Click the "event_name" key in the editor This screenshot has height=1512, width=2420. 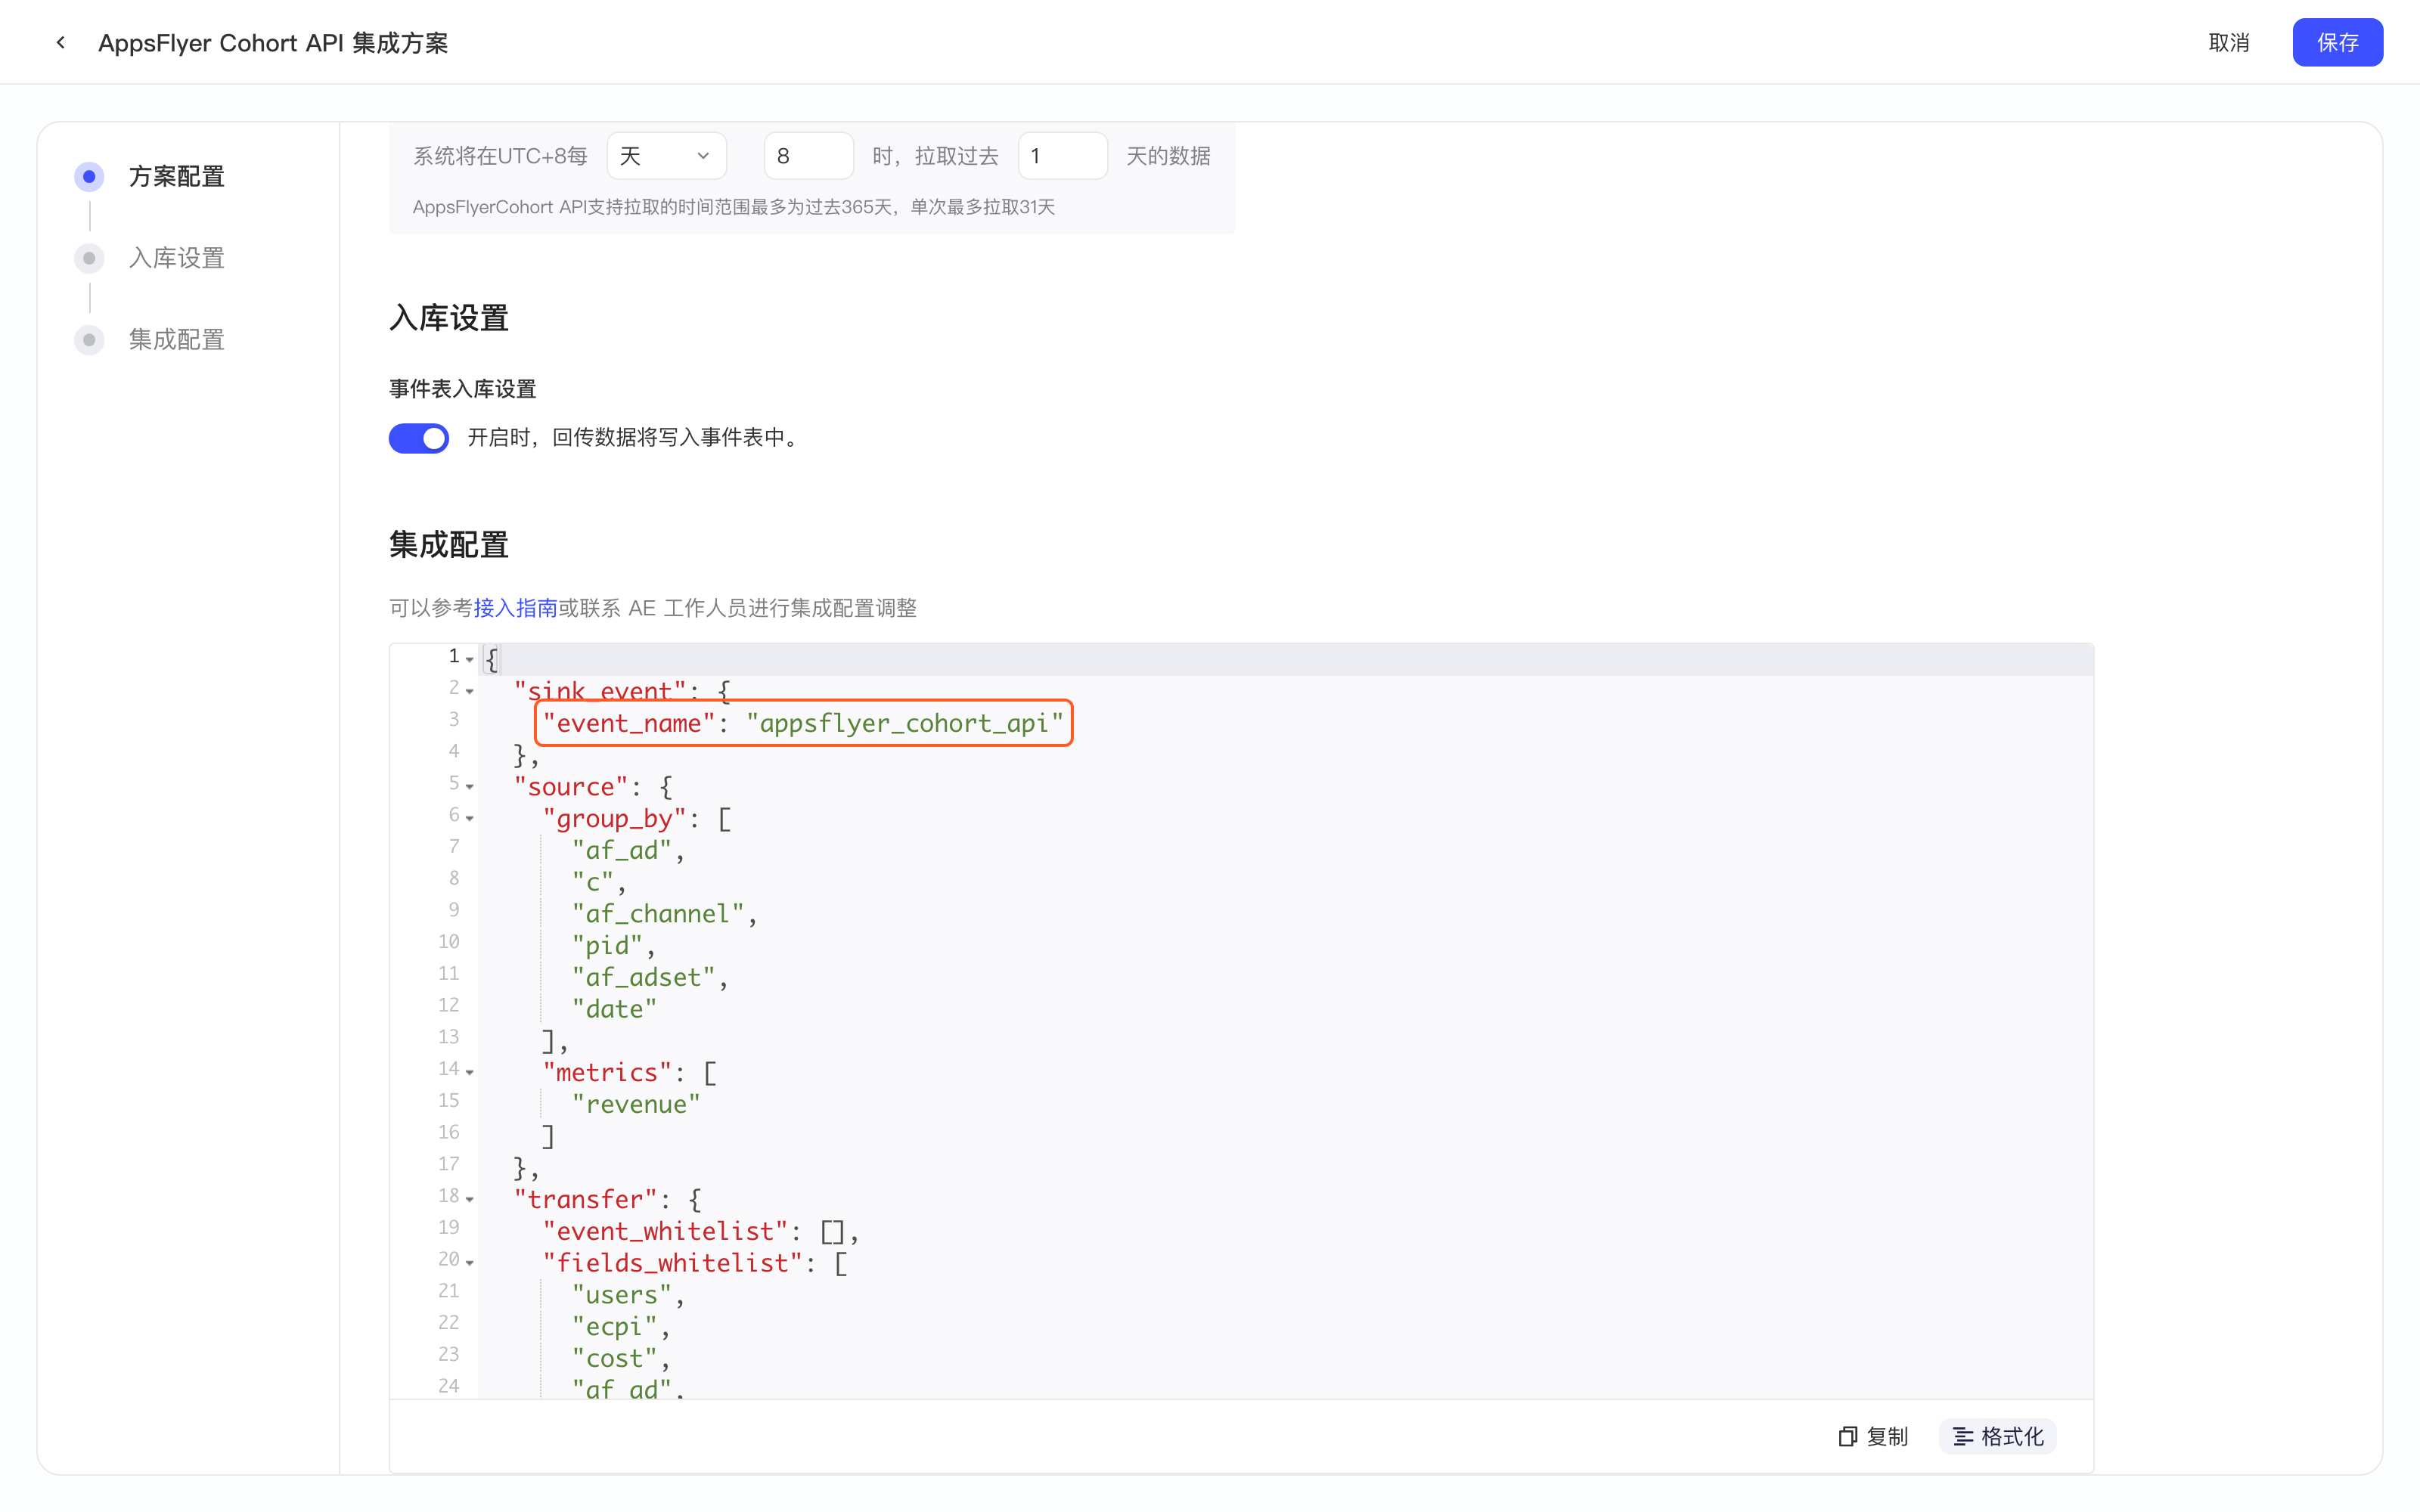click(x=629, y=723)
